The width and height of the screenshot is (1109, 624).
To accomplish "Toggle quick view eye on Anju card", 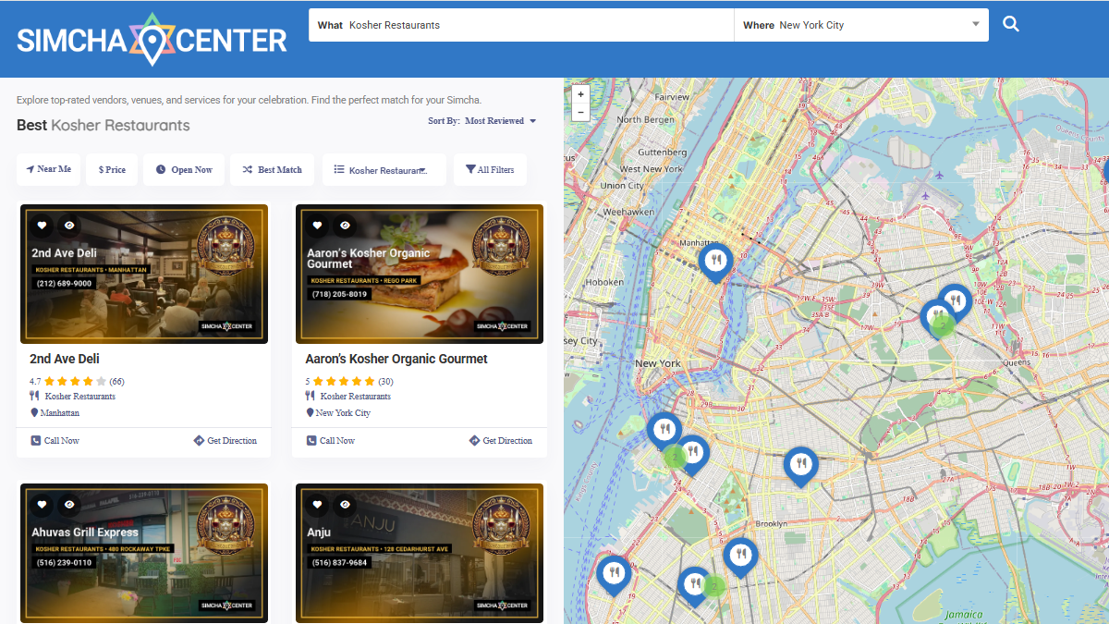I will tap(345, 504).
